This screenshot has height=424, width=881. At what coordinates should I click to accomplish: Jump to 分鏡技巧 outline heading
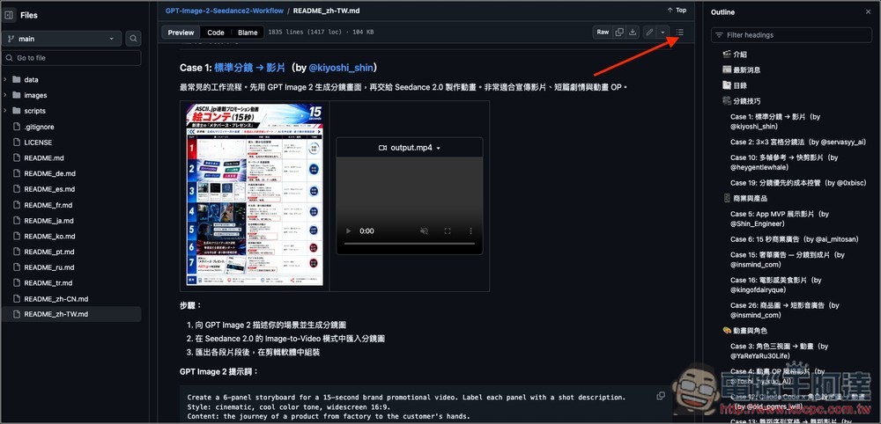pos(741,101)
